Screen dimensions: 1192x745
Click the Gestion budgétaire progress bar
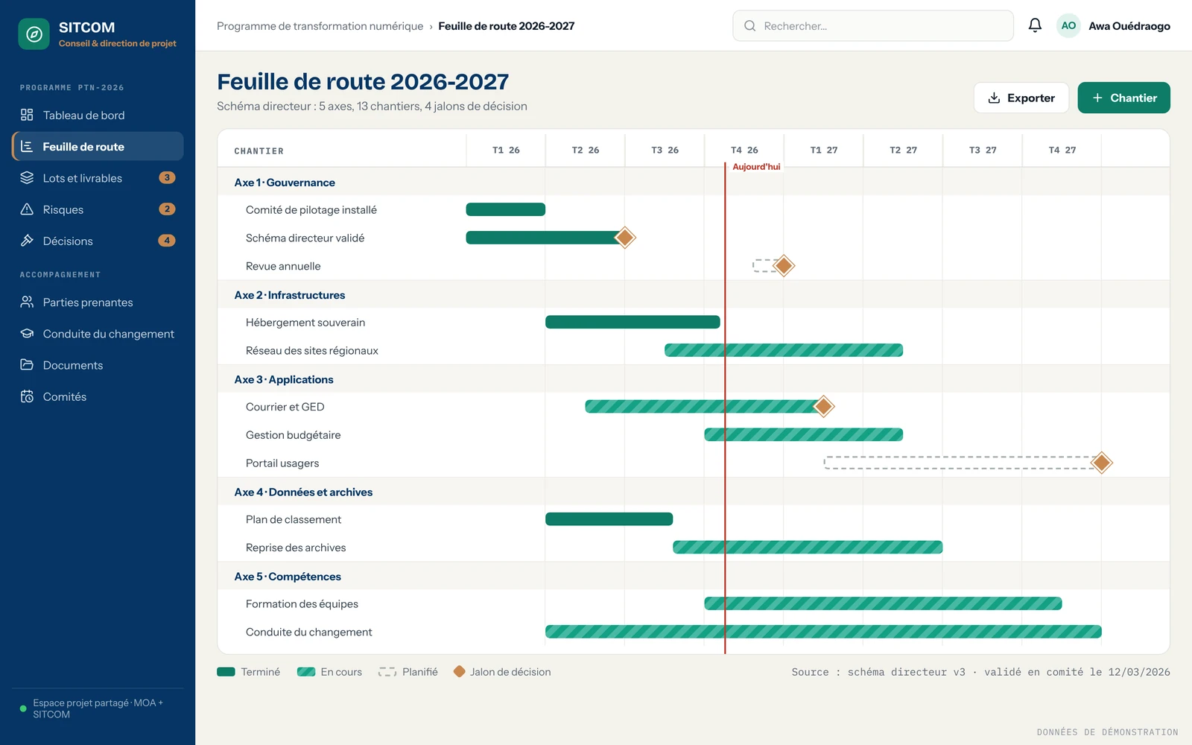click(803, 434)
